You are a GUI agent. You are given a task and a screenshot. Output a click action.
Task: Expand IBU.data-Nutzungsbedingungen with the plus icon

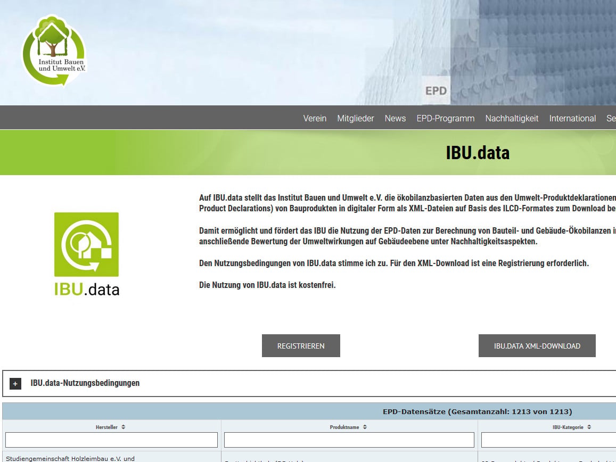[15, 383]
